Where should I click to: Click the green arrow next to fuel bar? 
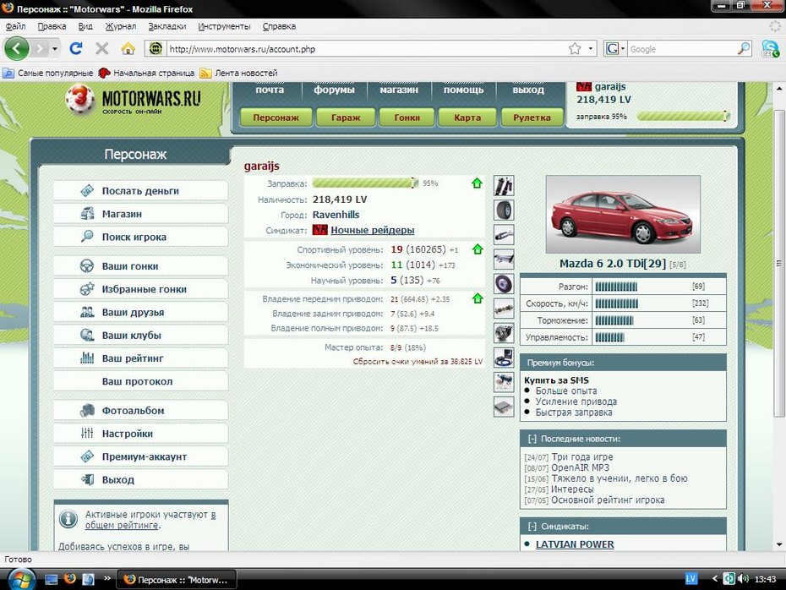tap(477, 183)
